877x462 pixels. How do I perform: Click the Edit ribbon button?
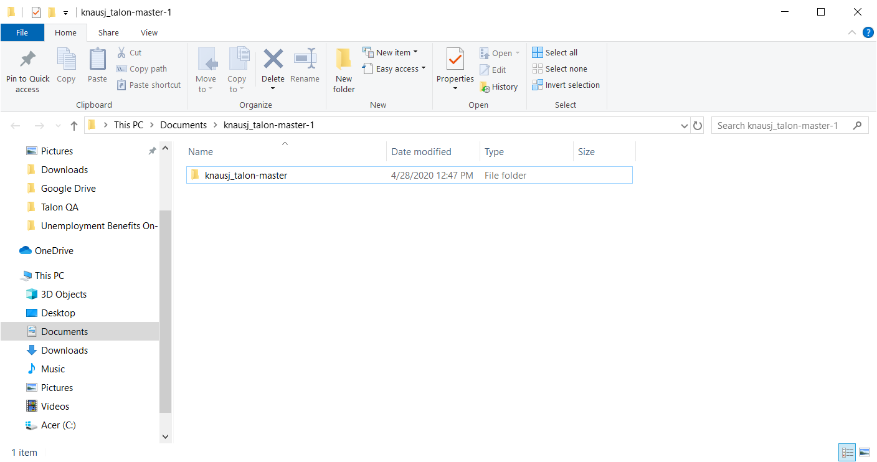tap(493, 70)
